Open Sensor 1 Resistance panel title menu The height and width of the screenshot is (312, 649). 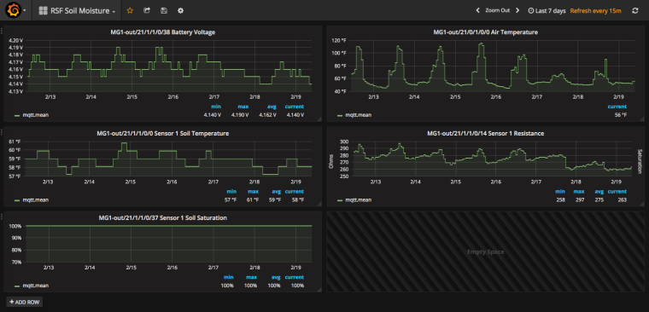(x=486, y=134)
